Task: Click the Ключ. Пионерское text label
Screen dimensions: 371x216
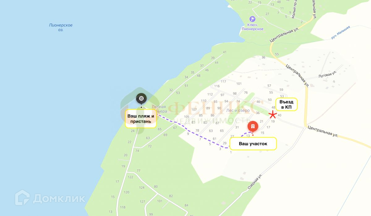Action: pyautogui.click(x=253, y=27)
